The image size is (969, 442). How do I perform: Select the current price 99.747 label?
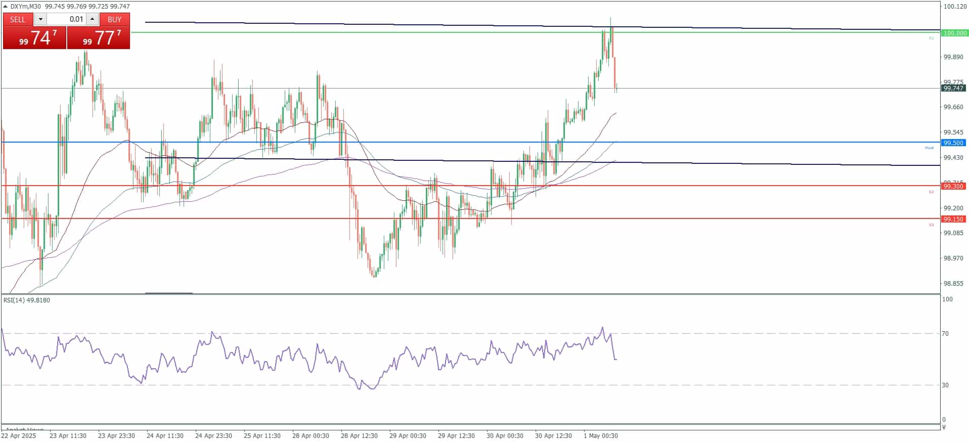click(954, 89)
